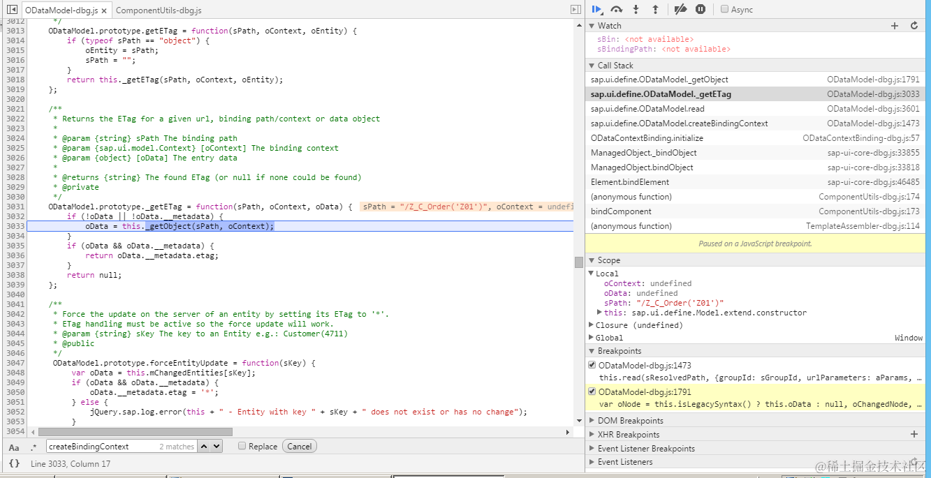Click var oNode breakpoint code snippet
The height and width of the screenshot is (478, 931).
(x=761, y=404)
